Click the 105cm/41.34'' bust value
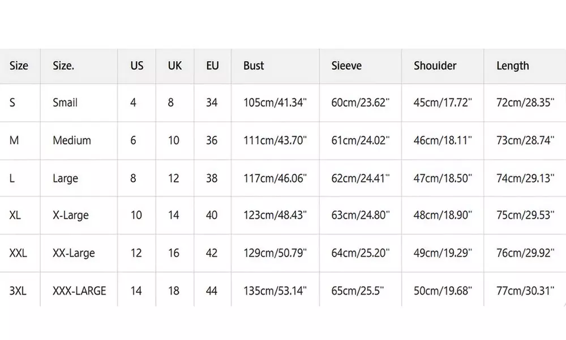The width and height of the screenshot is (566, 340). pyautogui.click(x=275, y=103)
